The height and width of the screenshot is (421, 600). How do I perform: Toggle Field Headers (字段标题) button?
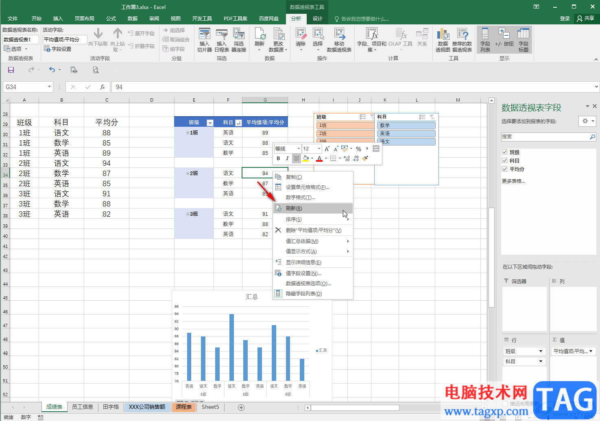(524, 40)
